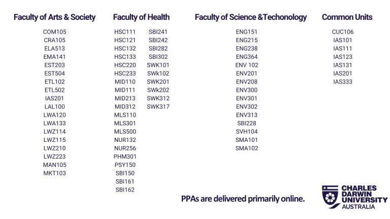Select unit code ENV 102

click(247, 65)
